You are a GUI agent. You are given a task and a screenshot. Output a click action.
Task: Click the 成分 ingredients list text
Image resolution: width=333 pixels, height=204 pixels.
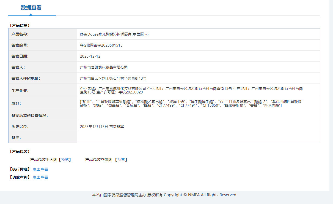click(x=191, y=103)
